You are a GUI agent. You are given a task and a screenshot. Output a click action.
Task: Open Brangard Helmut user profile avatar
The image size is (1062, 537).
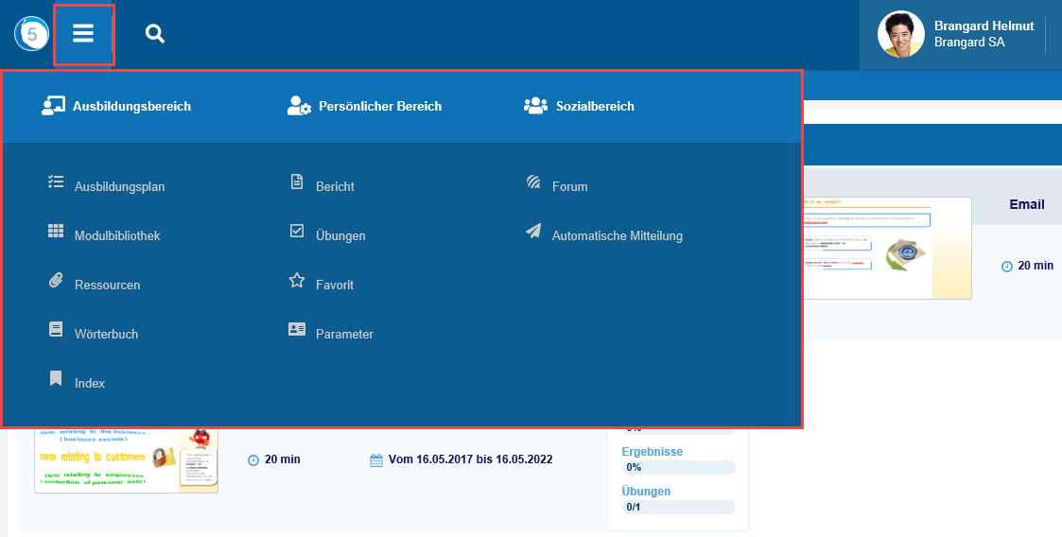click(x=900, y=35)
